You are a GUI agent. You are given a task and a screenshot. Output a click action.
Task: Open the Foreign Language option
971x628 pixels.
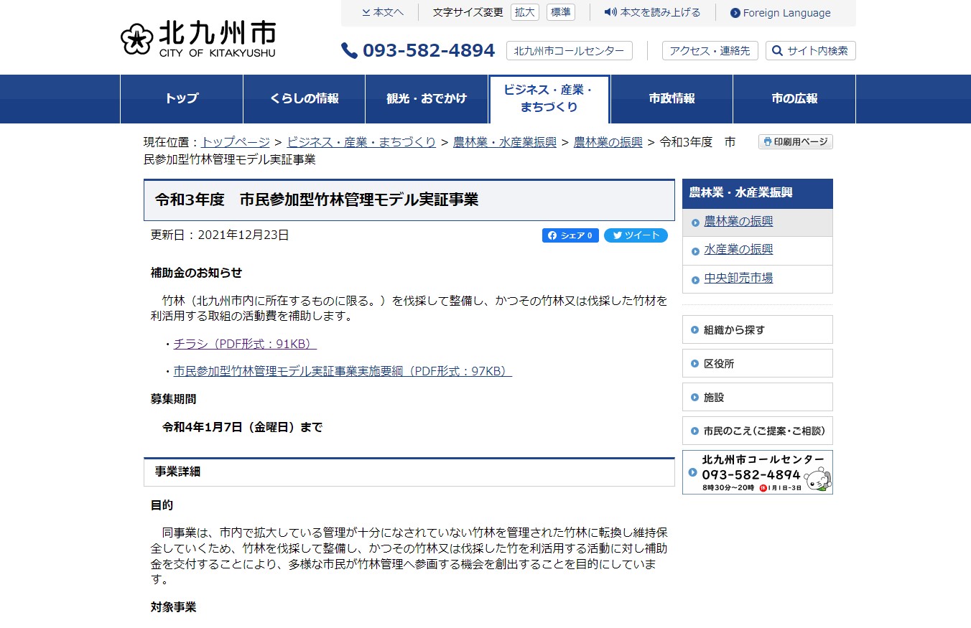(780, 13)
